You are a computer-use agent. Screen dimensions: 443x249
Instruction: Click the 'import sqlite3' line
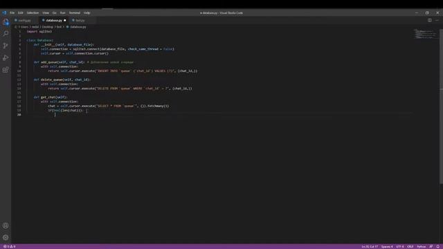pyautogui.click(x=39, y=31)
